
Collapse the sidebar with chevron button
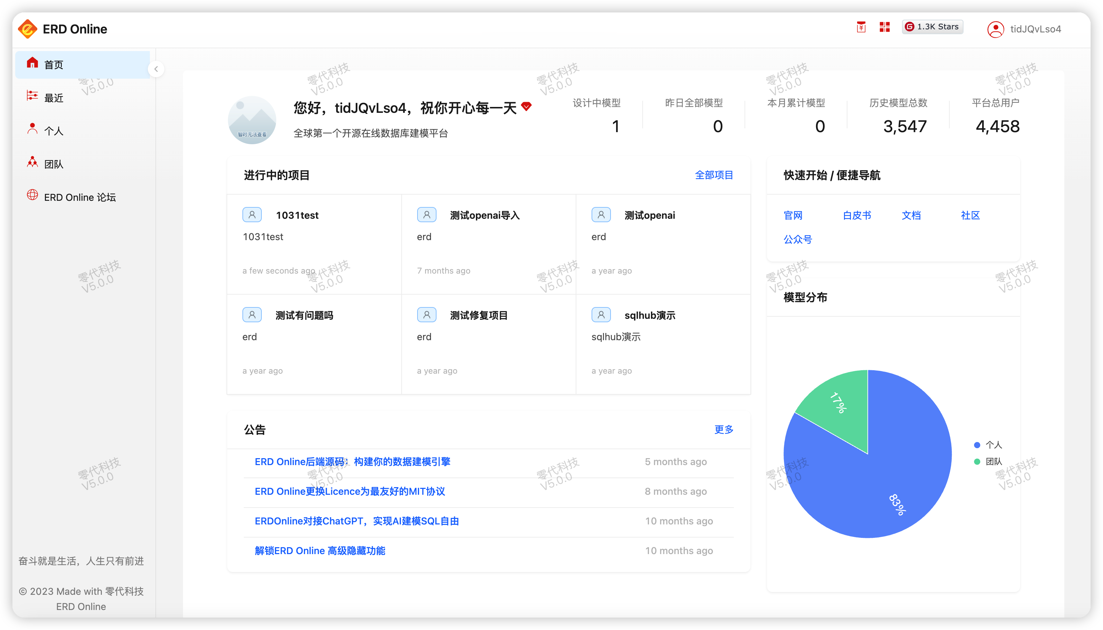156,69
